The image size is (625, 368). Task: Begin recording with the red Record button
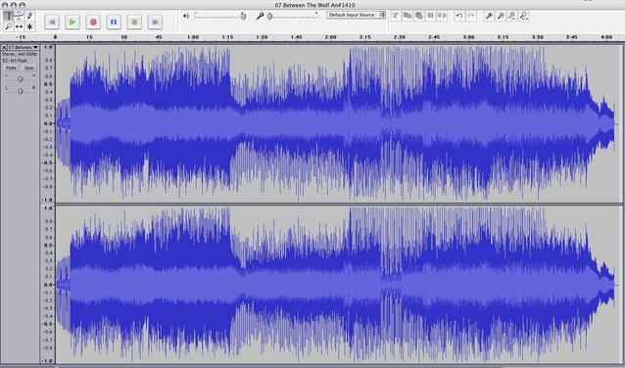pos(93,23)
